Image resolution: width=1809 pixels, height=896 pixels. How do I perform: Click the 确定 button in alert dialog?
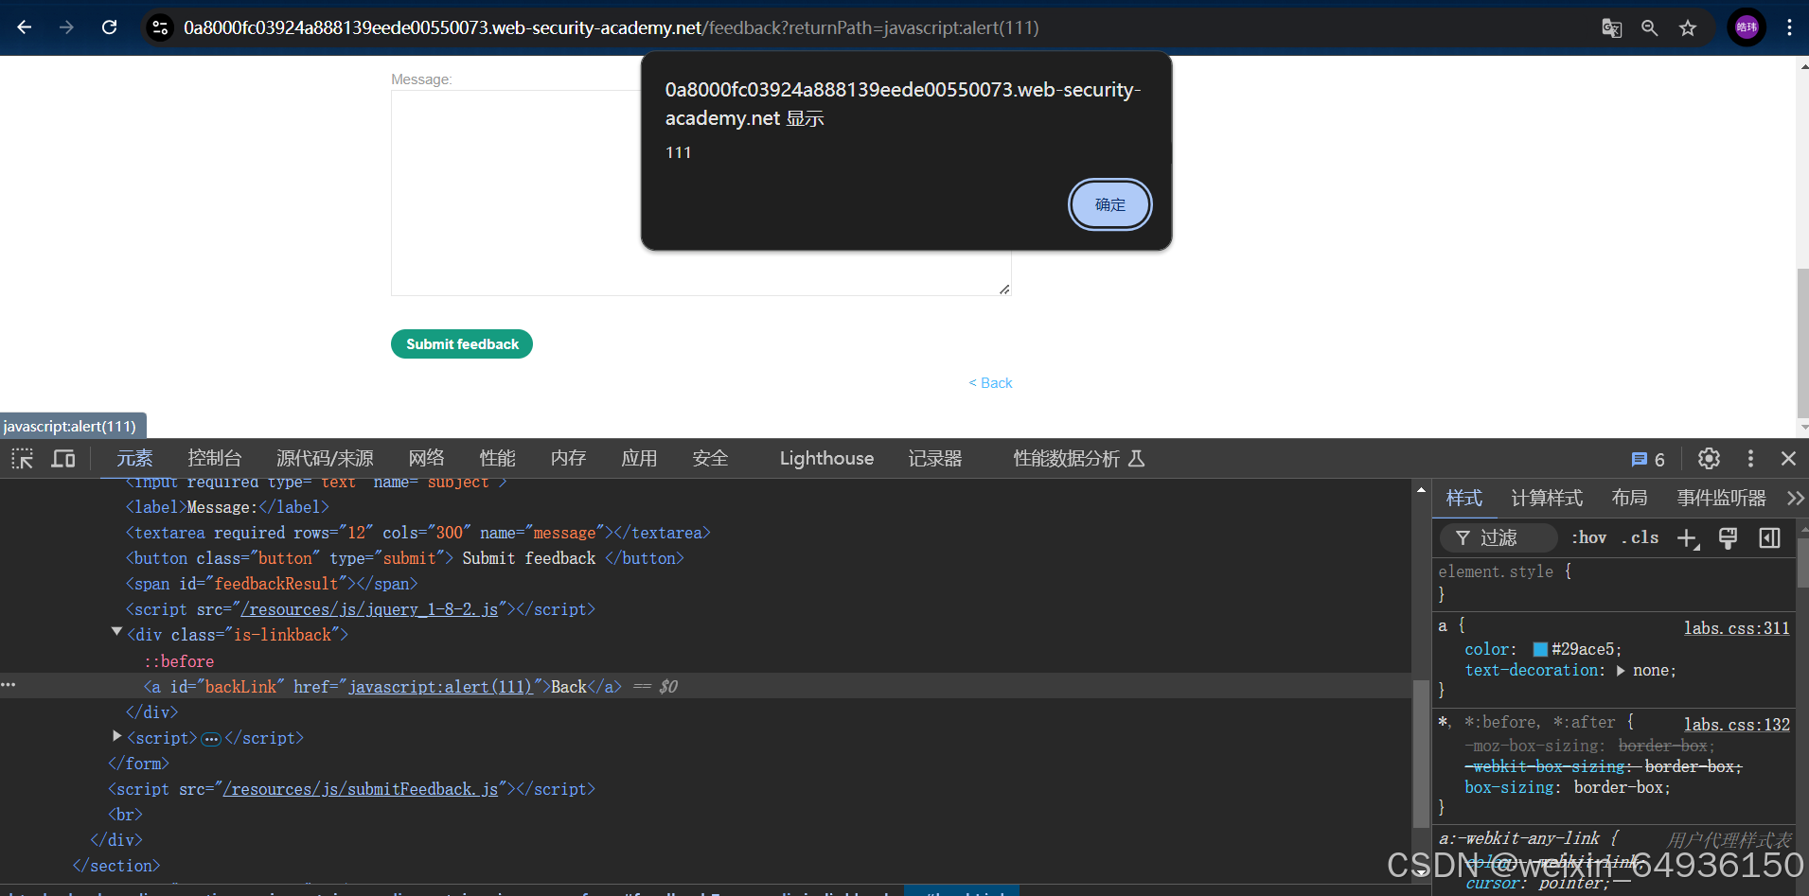pyautogui.click(x=1110, y=204)
